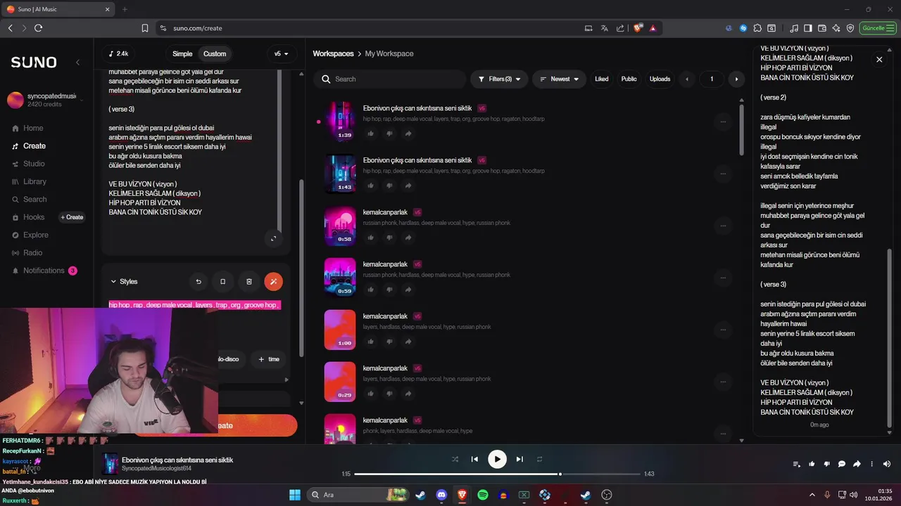901x506 pixels.
Task: Click the undo styles icon
Action: (x=199, y=282)
